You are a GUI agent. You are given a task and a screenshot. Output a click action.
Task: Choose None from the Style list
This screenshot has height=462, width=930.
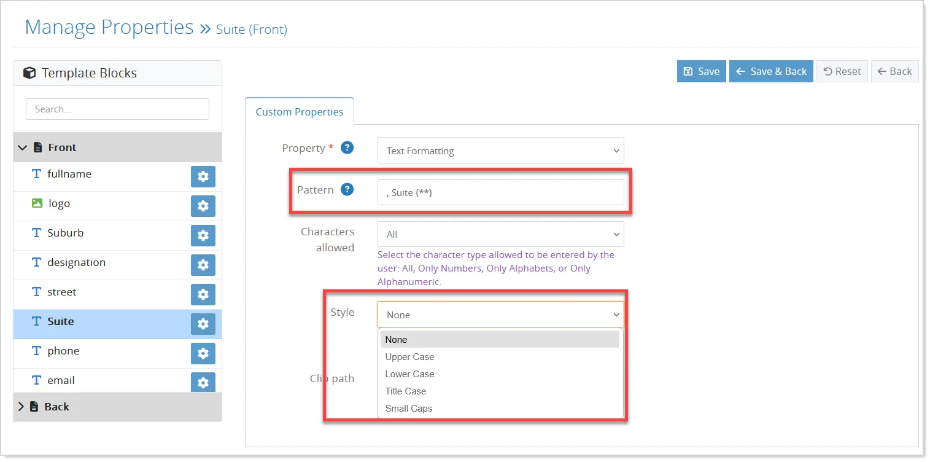pyautogui.click(x=500, y=340)
